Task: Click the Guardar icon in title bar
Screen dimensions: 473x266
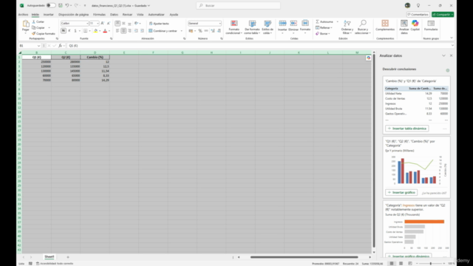Action: pyautogui.click(x=61, y=5)
